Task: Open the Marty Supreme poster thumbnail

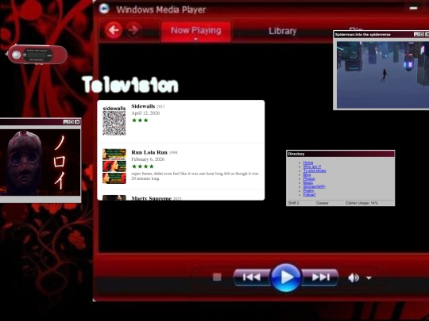Action: pyautogui.click(x=114, y=197)
